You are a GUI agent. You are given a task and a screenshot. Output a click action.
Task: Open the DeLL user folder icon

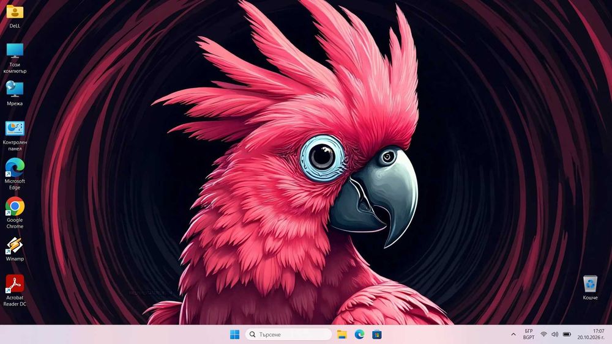(15, 16)
